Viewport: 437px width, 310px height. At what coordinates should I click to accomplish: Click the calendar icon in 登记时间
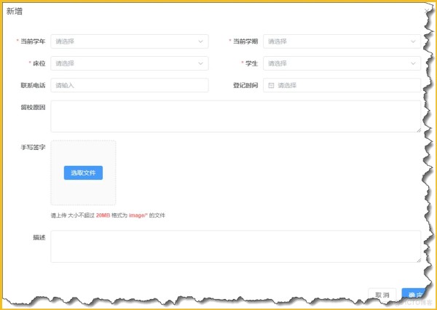tap(271, 86)
